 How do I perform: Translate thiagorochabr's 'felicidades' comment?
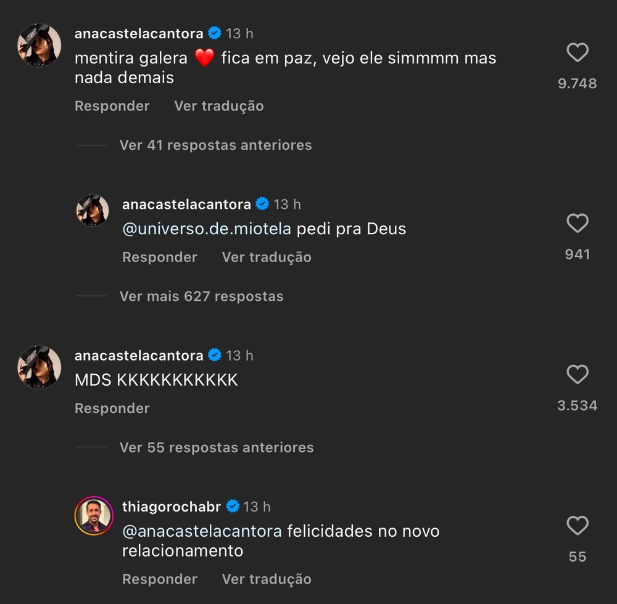point(267,579)
